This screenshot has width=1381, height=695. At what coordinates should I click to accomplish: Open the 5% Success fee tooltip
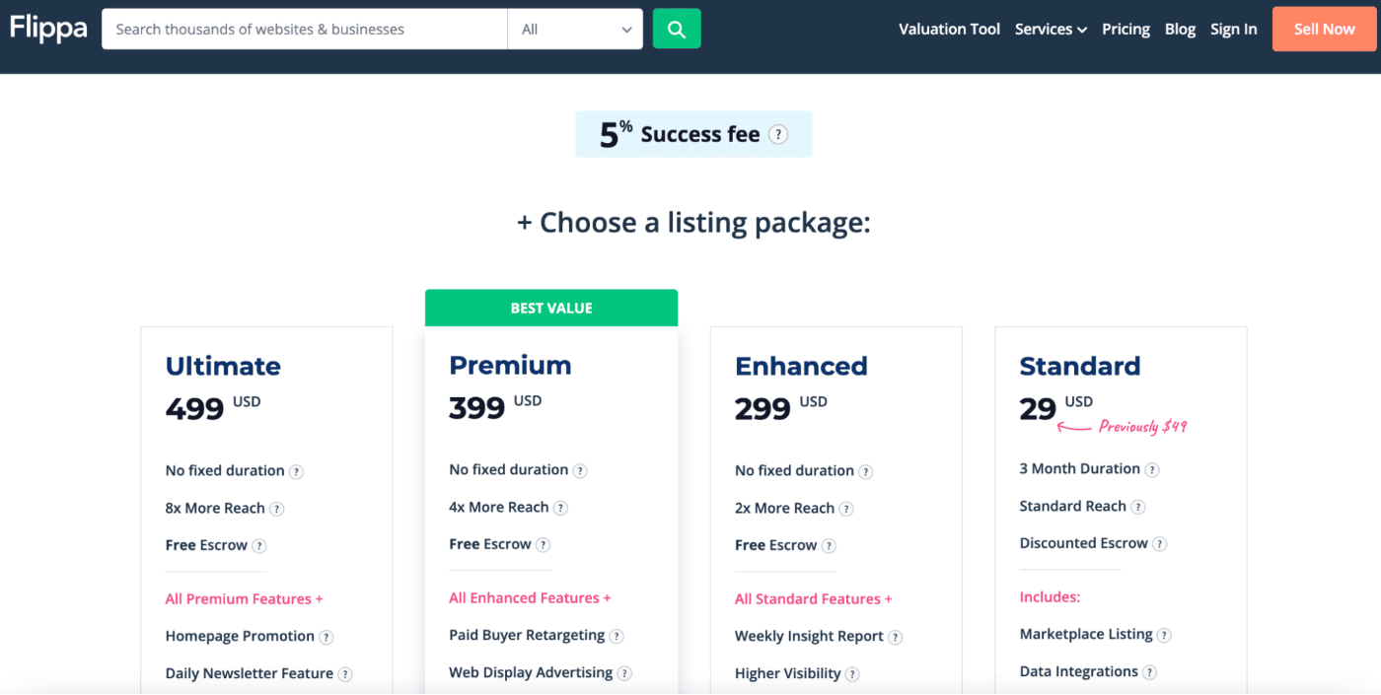pyautogui.click(x=778, y=133)
